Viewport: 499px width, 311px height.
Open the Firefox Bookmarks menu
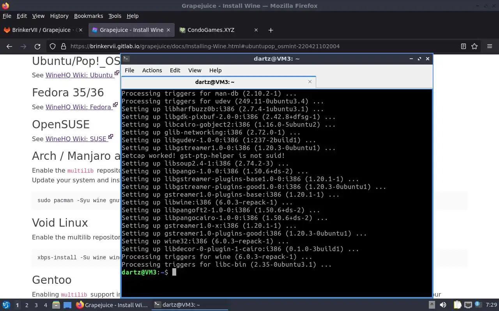88,16
